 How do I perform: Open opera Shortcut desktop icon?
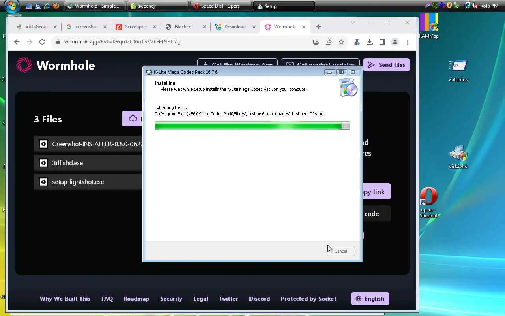click(x=428, y=203)
